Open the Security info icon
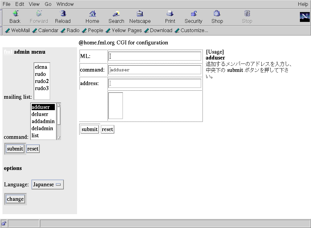 coord(193,14)
